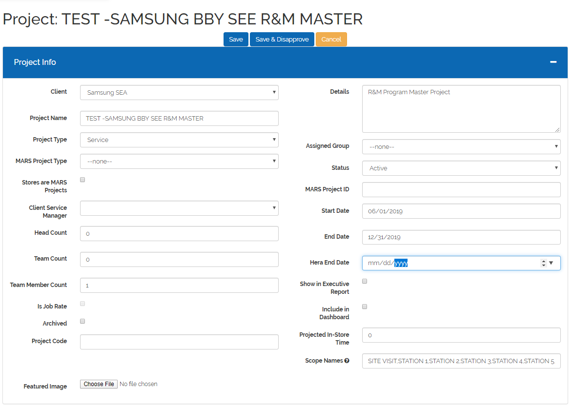Click the Save & Disapprove button
The width and height of the screenshot is (573, 410).
282,39
